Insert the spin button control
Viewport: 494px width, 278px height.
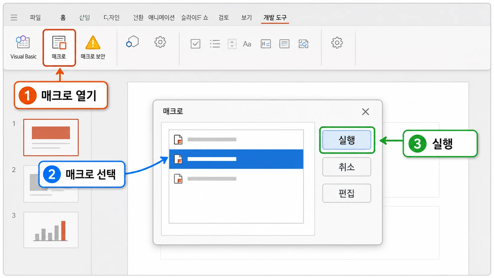(232, 44)
